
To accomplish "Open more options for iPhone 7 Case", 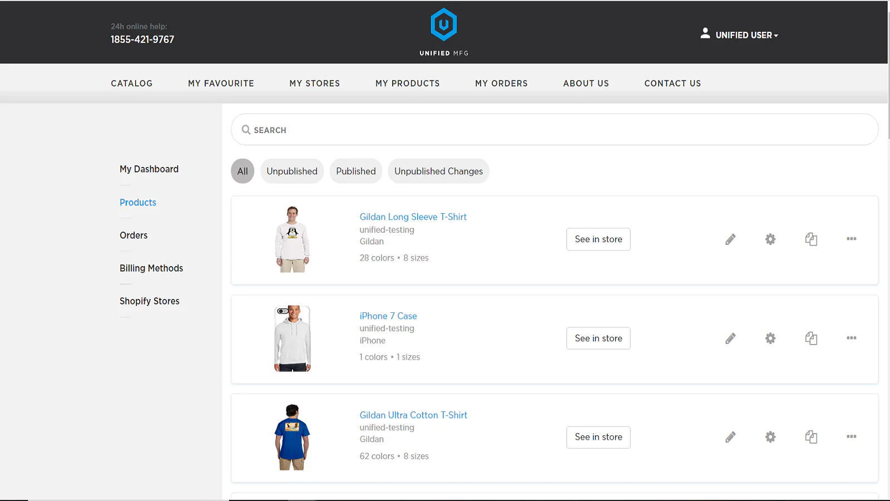I will click(x=851, y=338).
